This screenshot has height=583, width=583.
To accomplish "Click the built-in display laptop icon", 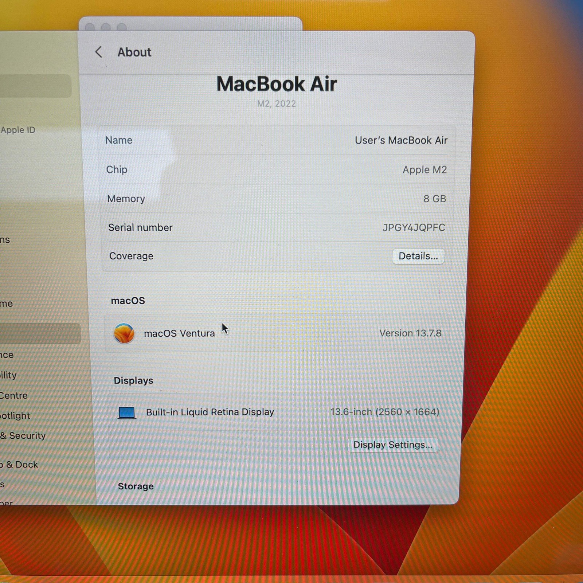I will (127, 413).
